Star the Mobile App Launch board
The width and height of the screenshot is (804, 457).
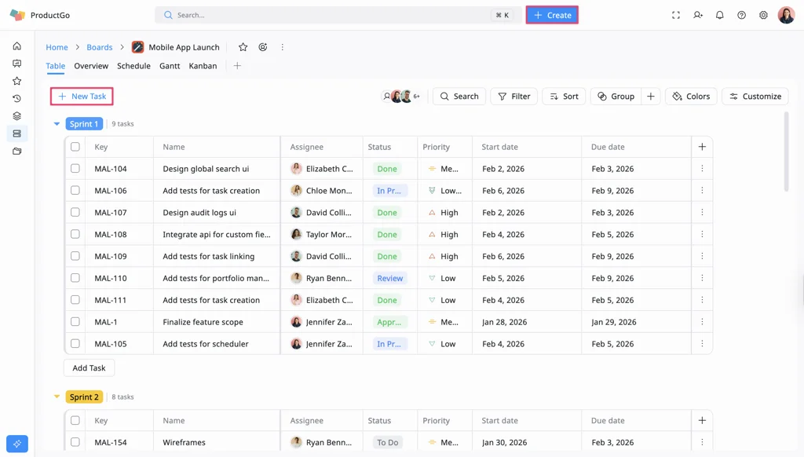[243, 47]
